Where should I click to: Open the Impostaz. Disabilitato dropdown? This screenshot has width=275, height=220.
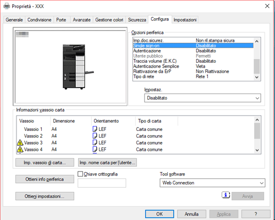202,98
